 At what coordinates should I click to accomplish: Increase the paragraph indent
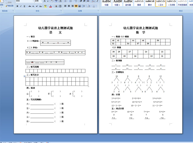84,1
